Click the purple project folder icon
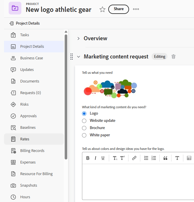This screenshot has height=202, width=194. pyautogui.click(x=15, y=8)
